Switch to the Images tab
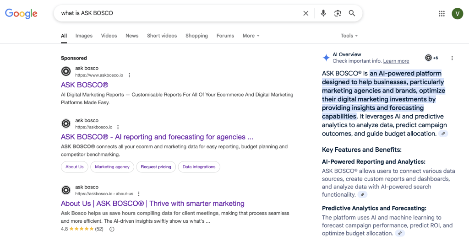Image resolution: width=469 pixels, height=241 pixels. [84, 36]
